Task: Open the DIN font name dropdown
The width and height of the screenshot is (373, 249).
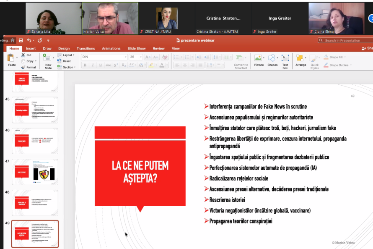Action: [x=125, y=57]
